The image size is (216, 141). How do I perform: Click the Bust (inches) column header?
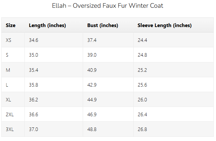click(x=103, y=25)
